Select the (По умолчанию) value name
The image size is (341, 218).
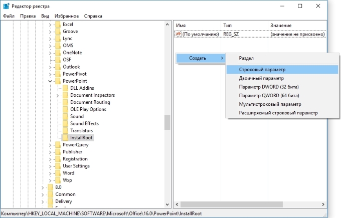(x=201, y=34)
